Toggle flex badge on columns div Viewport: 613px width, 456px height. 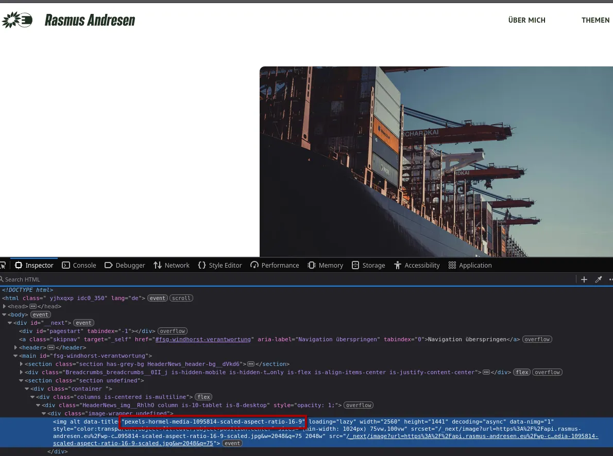click(203, 397)
